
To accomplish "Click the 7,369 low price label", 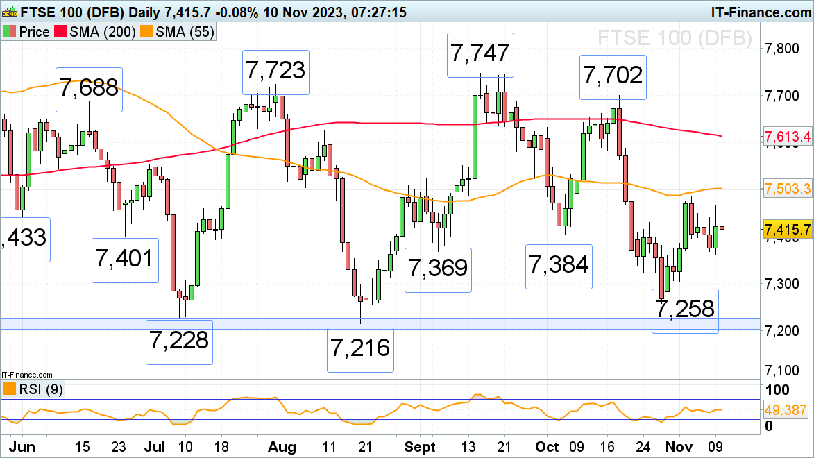I will pos(438,270).
